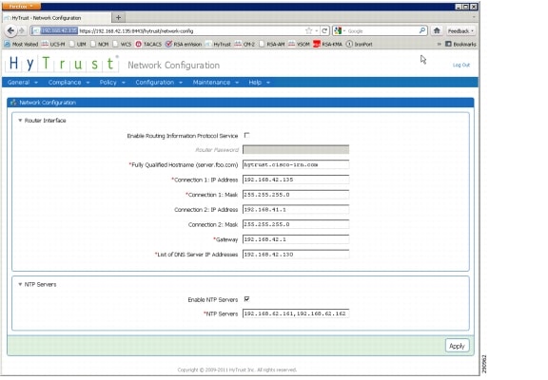Viewport: 548px width, 380px height.
Task: Click the search magnifier icon
Action: point(422,30)
